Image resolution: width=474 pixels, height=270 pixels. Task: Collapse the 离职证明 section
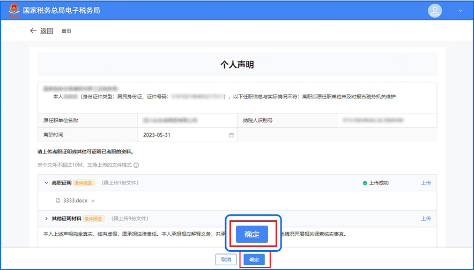tap(46, 183)
